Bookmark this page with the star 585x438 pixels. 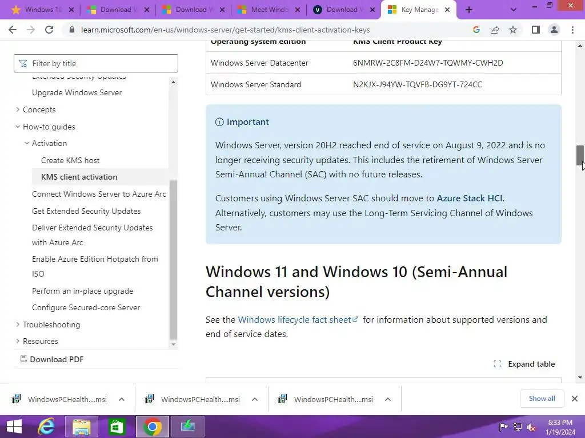513,30
